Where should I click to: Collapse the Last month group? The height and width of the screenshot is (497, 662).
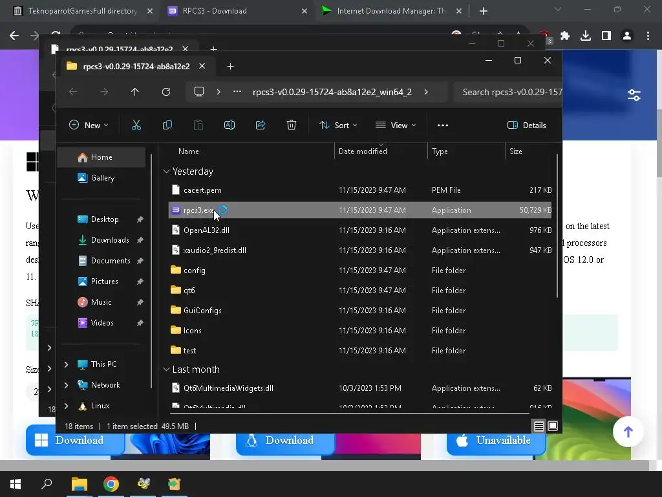pyautogui.click(x=166, y=370)
